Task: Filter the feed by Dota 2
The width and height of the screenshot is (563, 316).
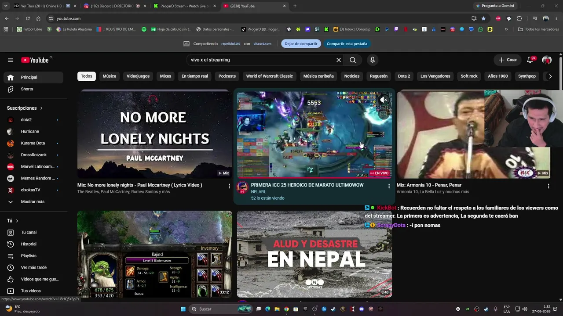Action: (404, 76)
